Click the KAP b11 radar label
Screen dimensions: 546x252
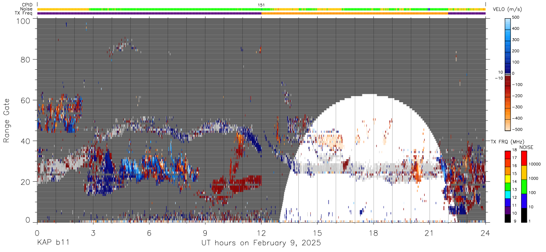tap(52, 243)
